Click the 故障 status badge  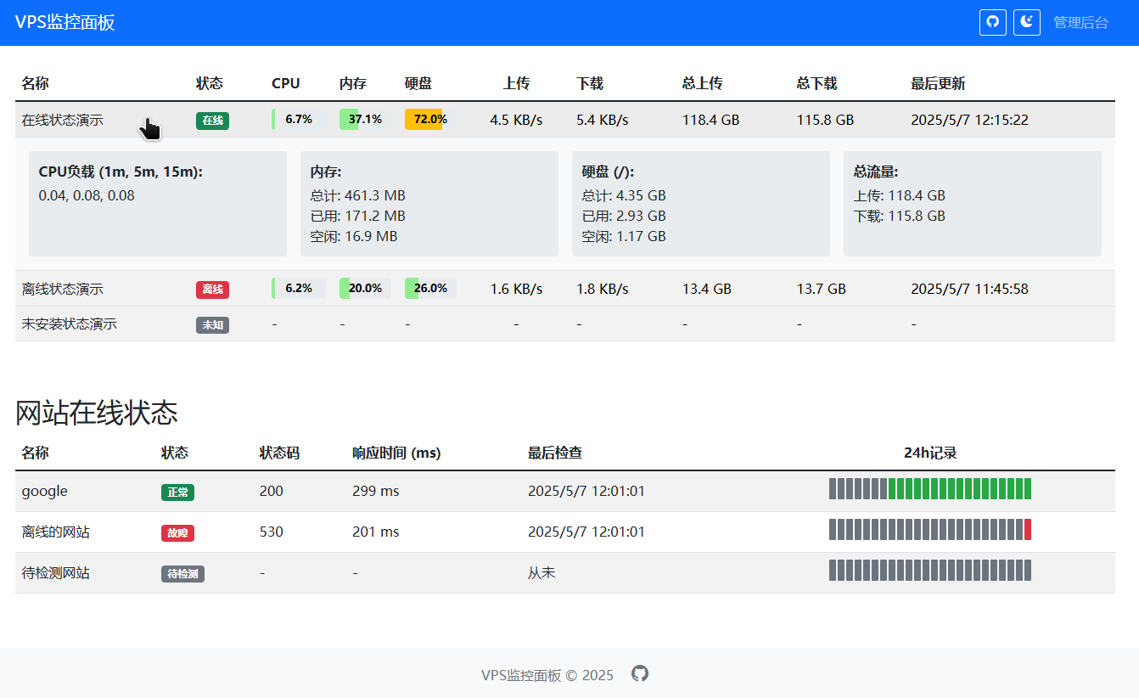(x=177, y=533)
